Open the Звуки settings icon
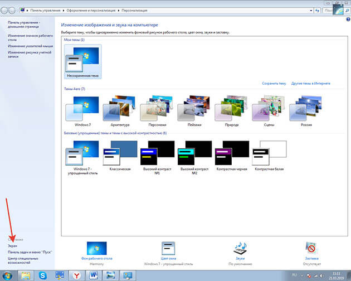351x281 pixels. click(240, 248)
